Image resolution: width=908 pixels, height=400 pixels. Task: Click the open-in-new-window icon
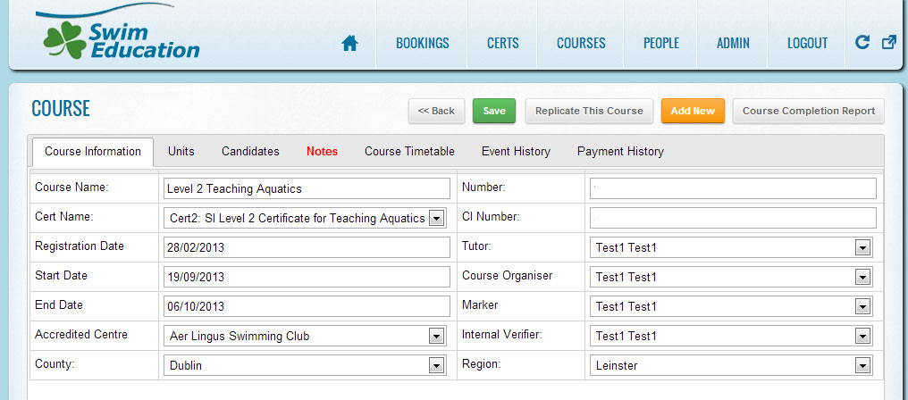(x=889, y=42)
